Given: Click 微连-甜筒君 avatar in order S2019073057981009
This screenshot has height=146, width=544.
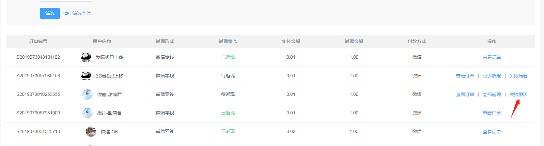Looking at the screenshot, I should point(87,113).
